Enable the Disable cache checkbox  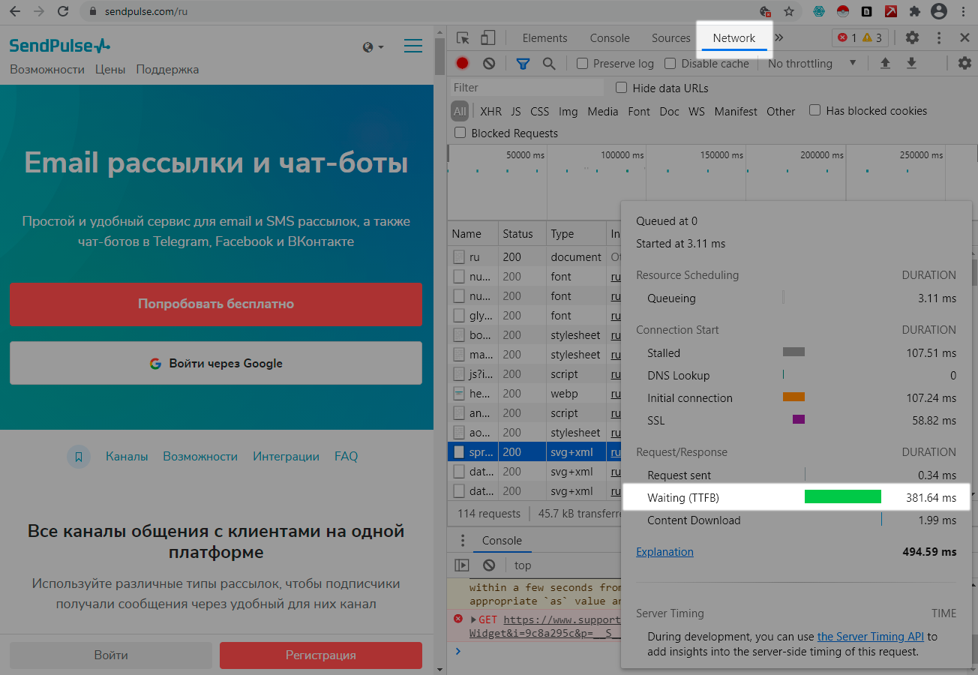[670, 64]
